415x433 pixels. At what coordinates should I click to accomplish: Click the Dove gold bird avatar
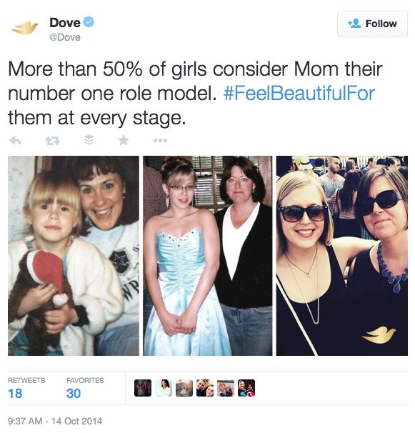24,28
